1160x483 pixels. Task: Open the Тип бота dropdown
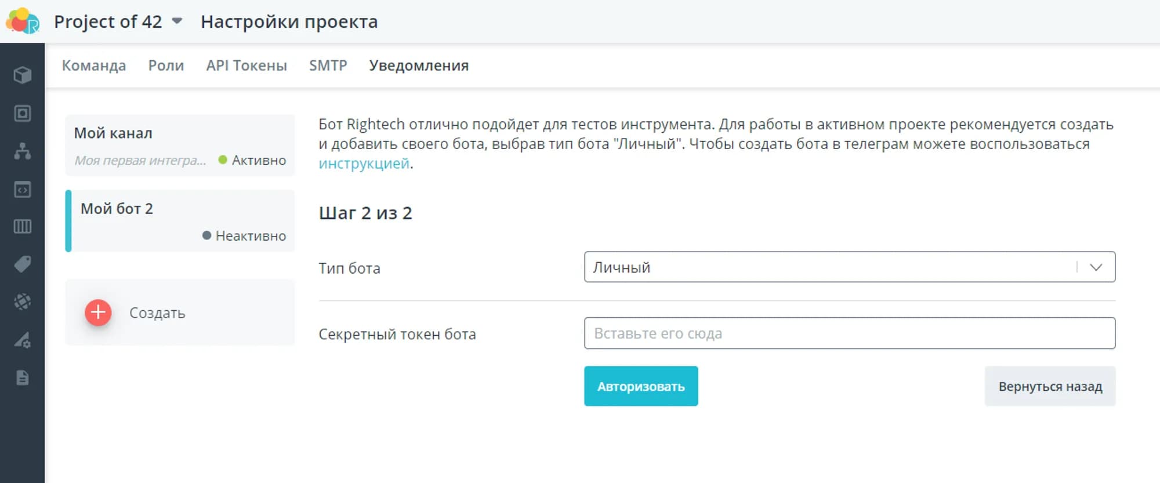coord(849,267)
